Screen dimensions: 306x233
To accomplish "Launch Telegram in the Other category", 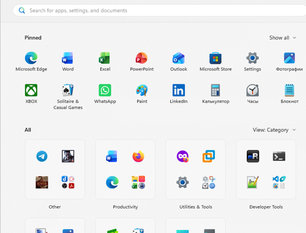I will [42, 157].
